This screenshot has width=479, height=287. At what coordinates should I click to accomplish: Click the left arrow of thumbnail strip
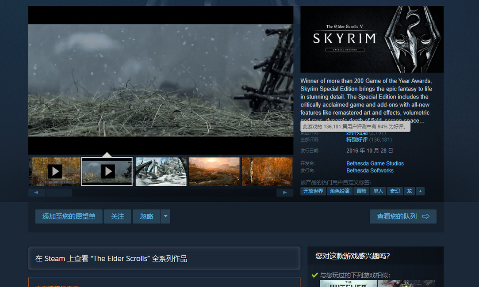coord(36,193)
